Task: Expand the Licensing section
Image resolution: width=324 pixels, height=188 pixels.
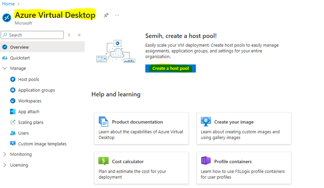Action: [5, 165]
